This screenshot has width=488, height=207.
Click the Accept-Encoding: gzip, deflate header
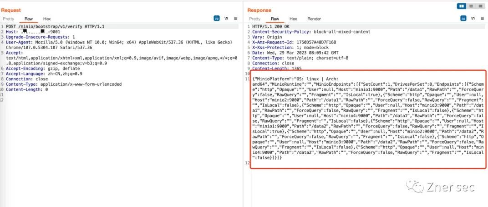(x=43, y=69)
